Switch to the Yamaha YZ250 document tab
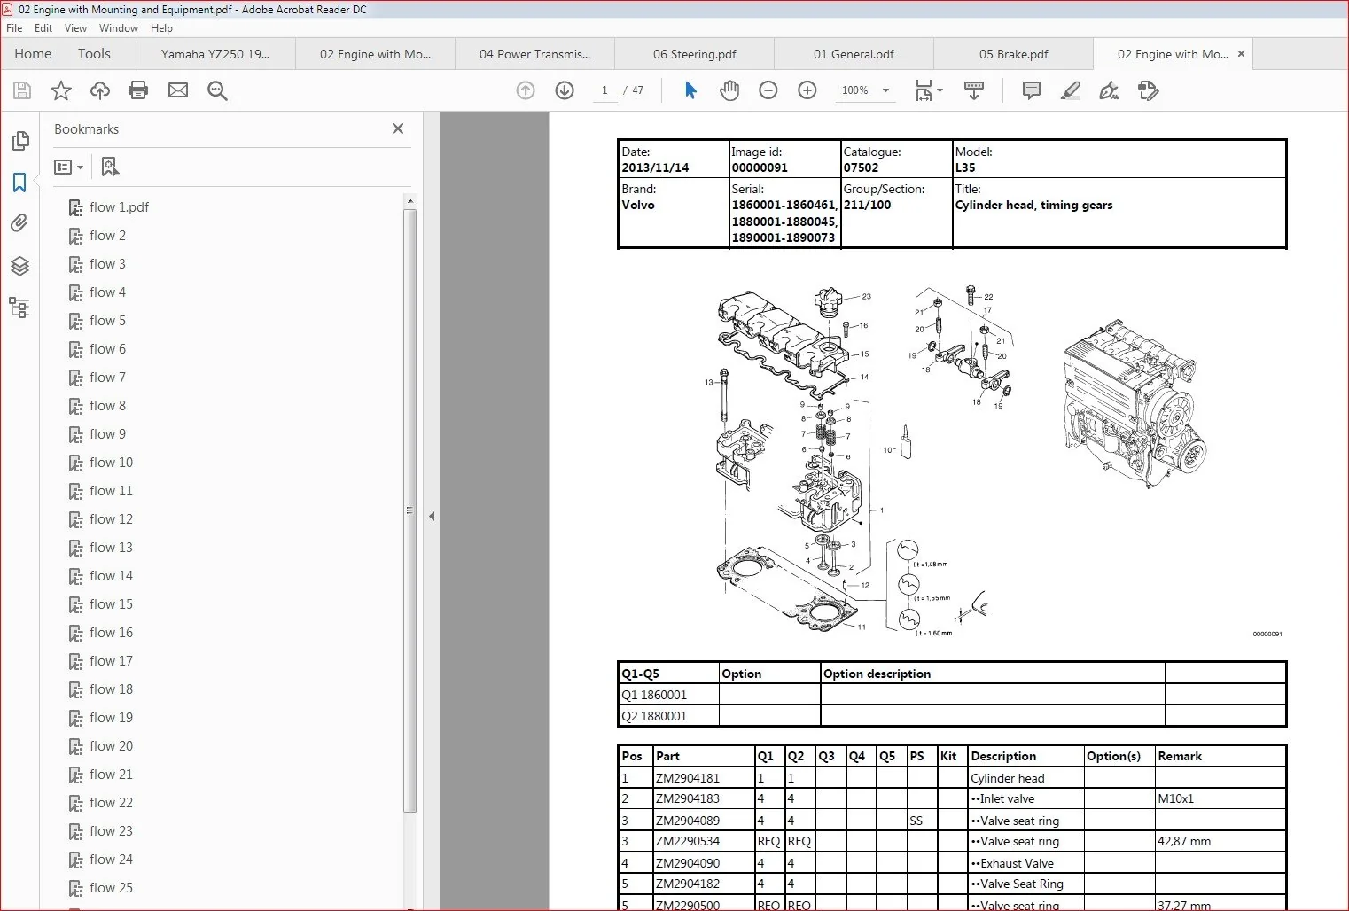The height and width of the screenshot is (911, 1349). pos(215,54)
